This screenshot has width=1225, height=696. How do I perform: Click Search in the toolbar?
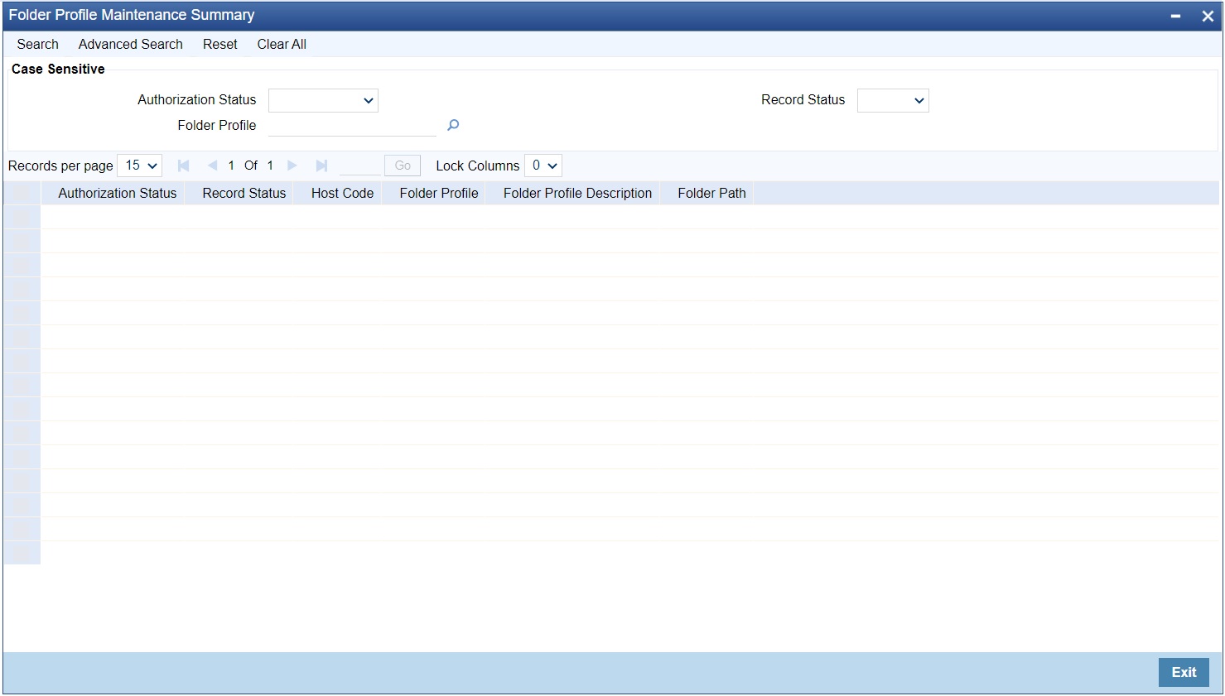point(38,45)
